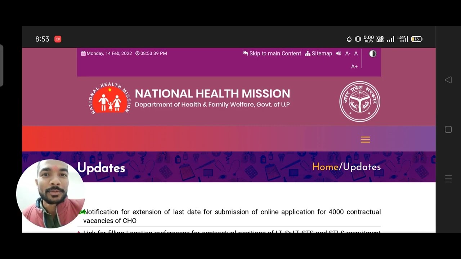Click the Uttar Pradesh government emblem
Viewport: 461px width, 259px height.
[360, 101]
